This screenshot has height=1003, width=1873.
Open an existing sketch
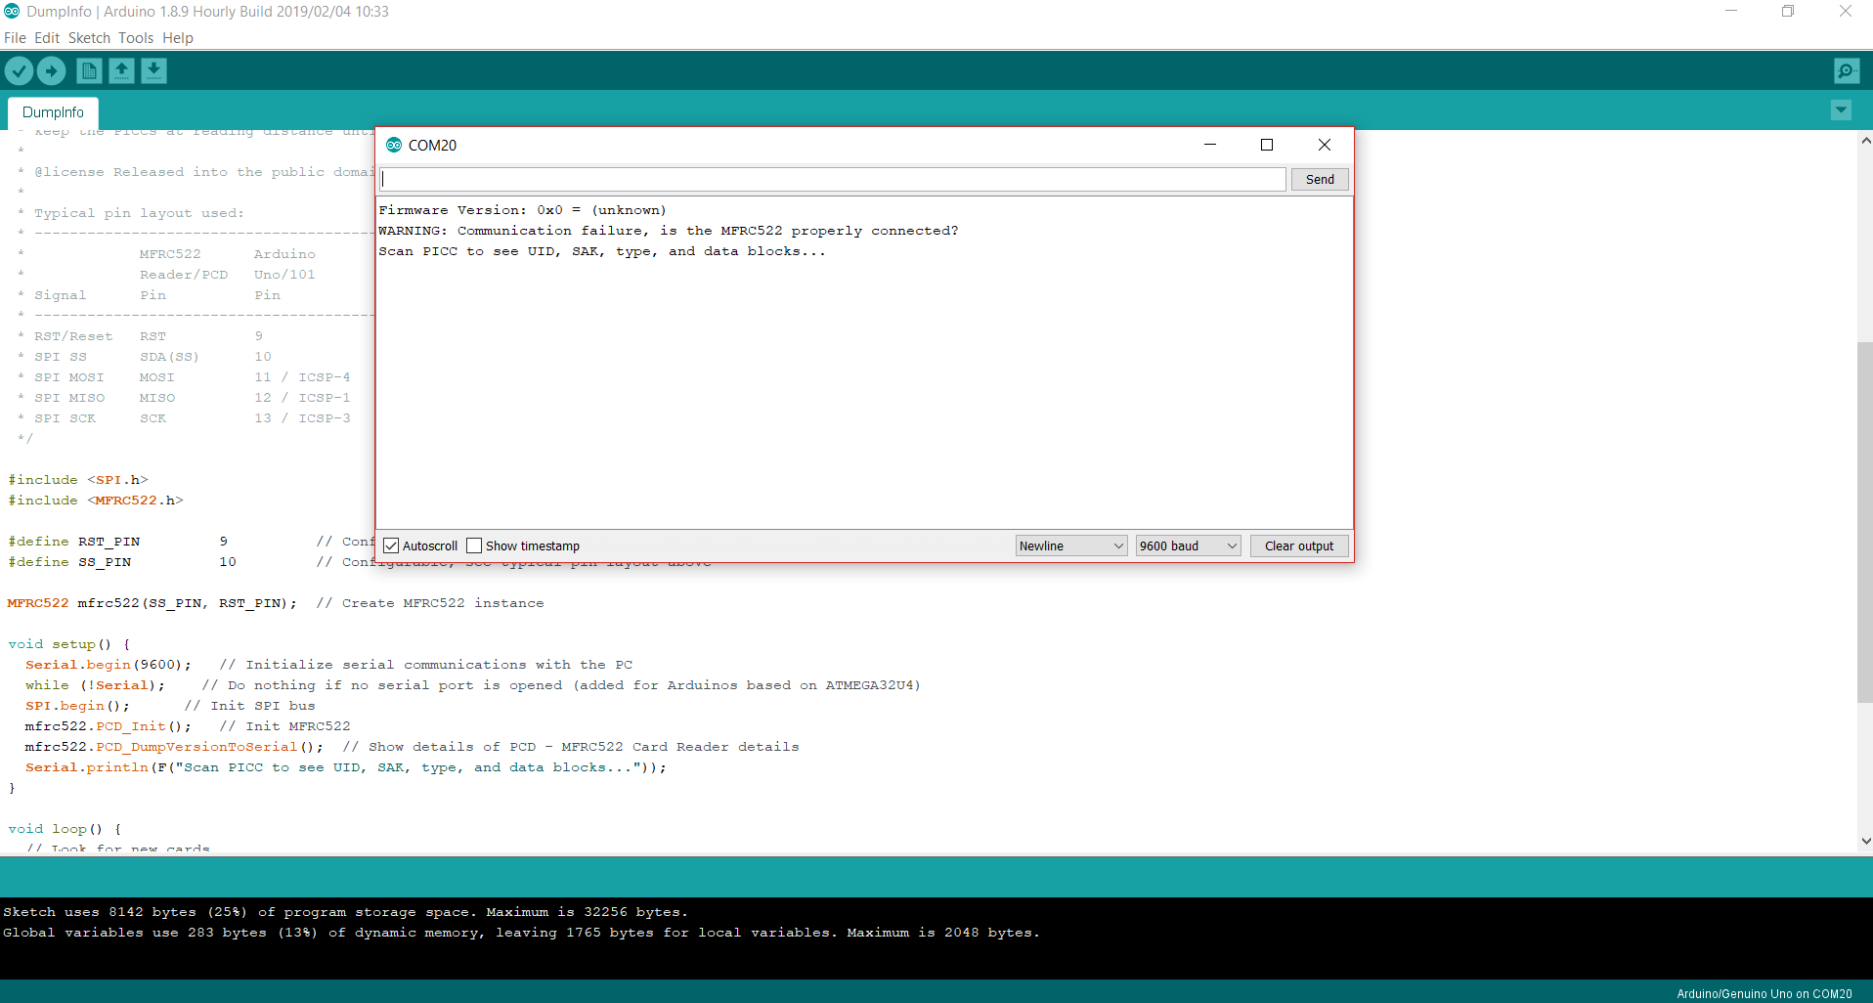pyautogui.click(x=120, y=70)
